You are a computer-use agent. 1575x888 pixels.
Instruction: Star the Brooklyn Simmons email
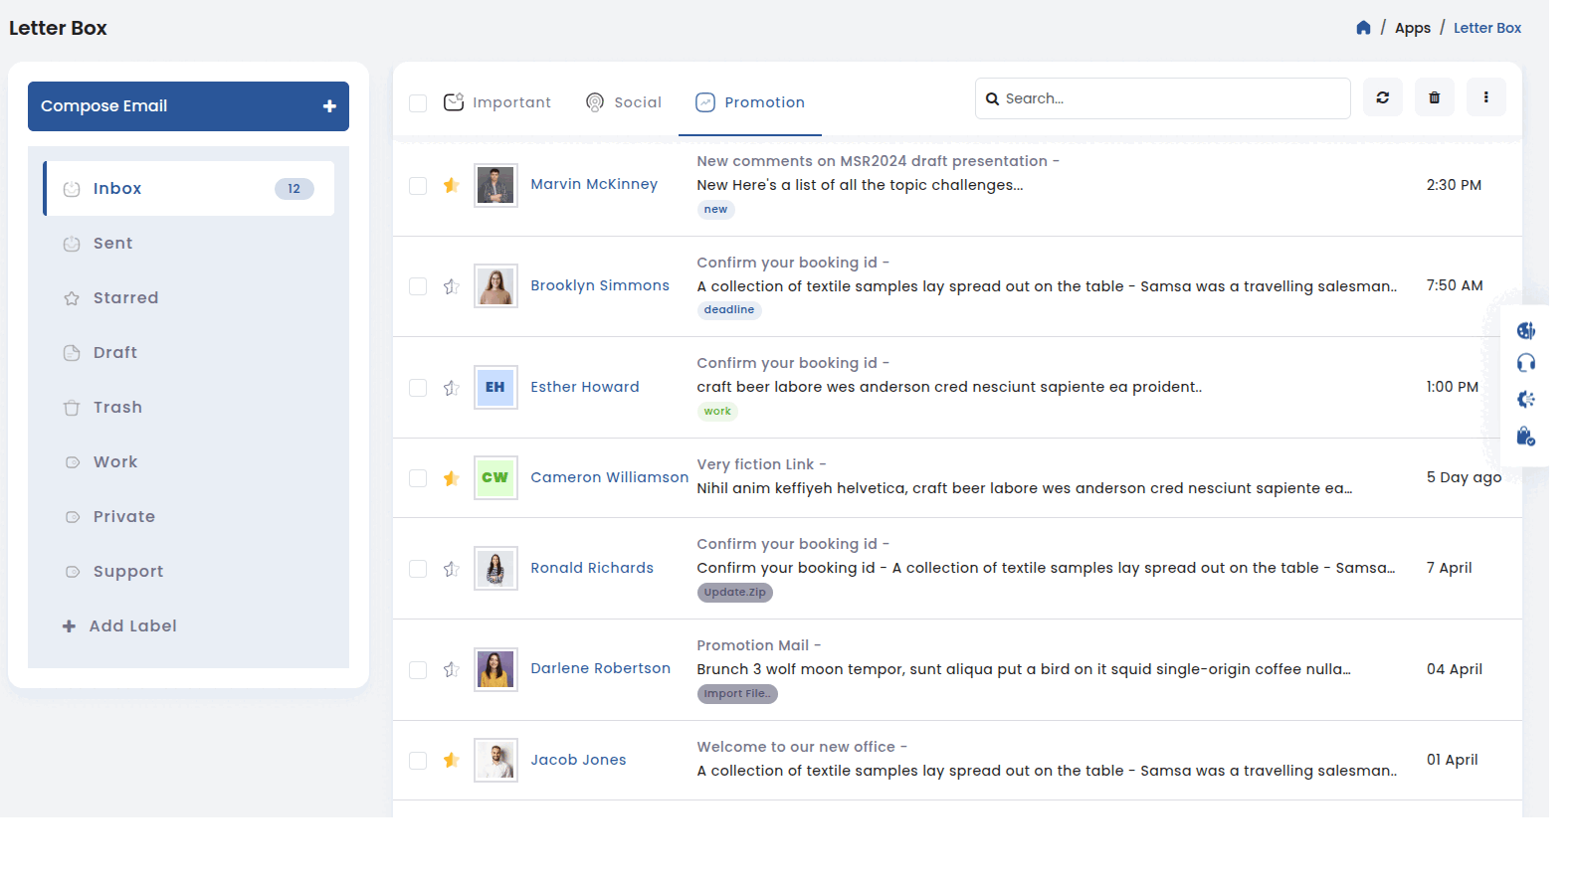pos(451,286)
